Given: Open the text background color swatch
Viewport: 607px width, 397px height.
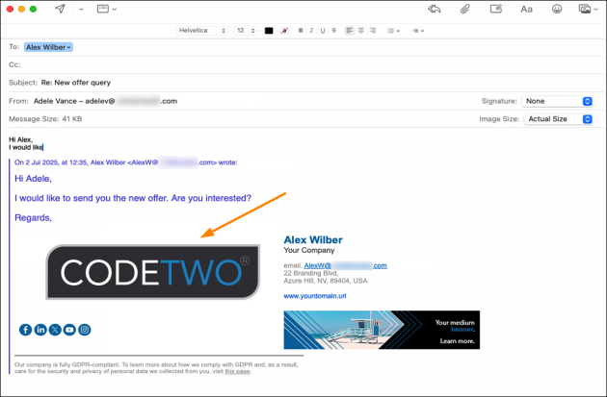Looking at the screenshot, I should 284,31.
